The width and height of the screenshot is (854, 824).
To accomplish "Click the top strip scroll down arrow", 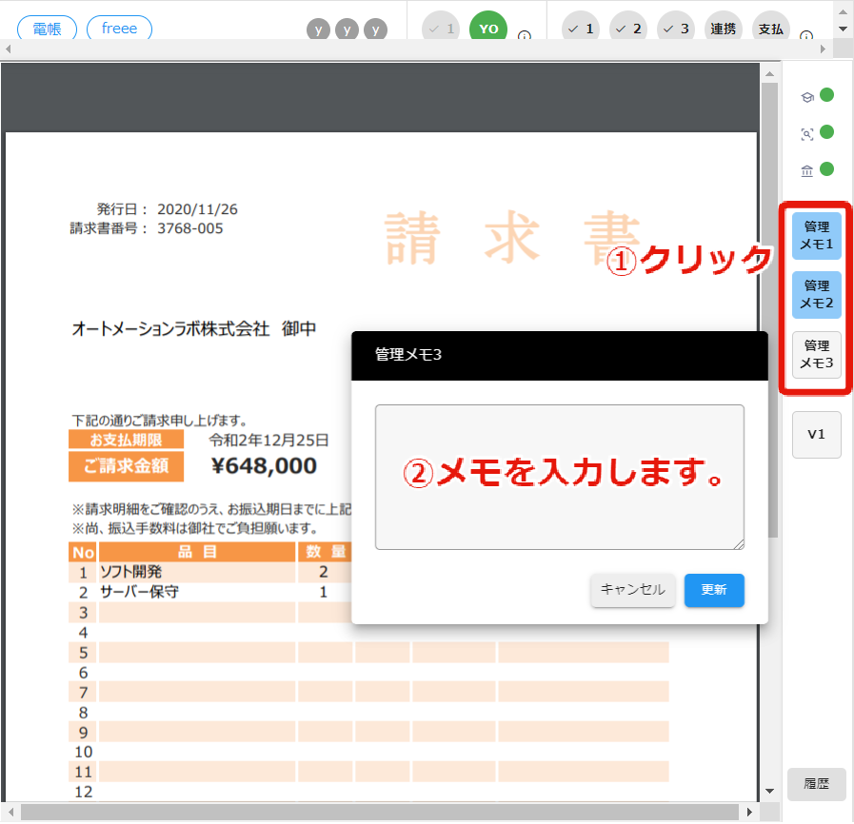I will tap(844, 29).
